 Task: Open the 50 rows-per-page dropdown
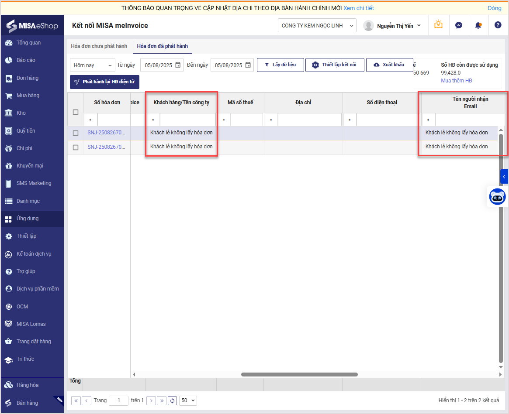tap(188, 400)
